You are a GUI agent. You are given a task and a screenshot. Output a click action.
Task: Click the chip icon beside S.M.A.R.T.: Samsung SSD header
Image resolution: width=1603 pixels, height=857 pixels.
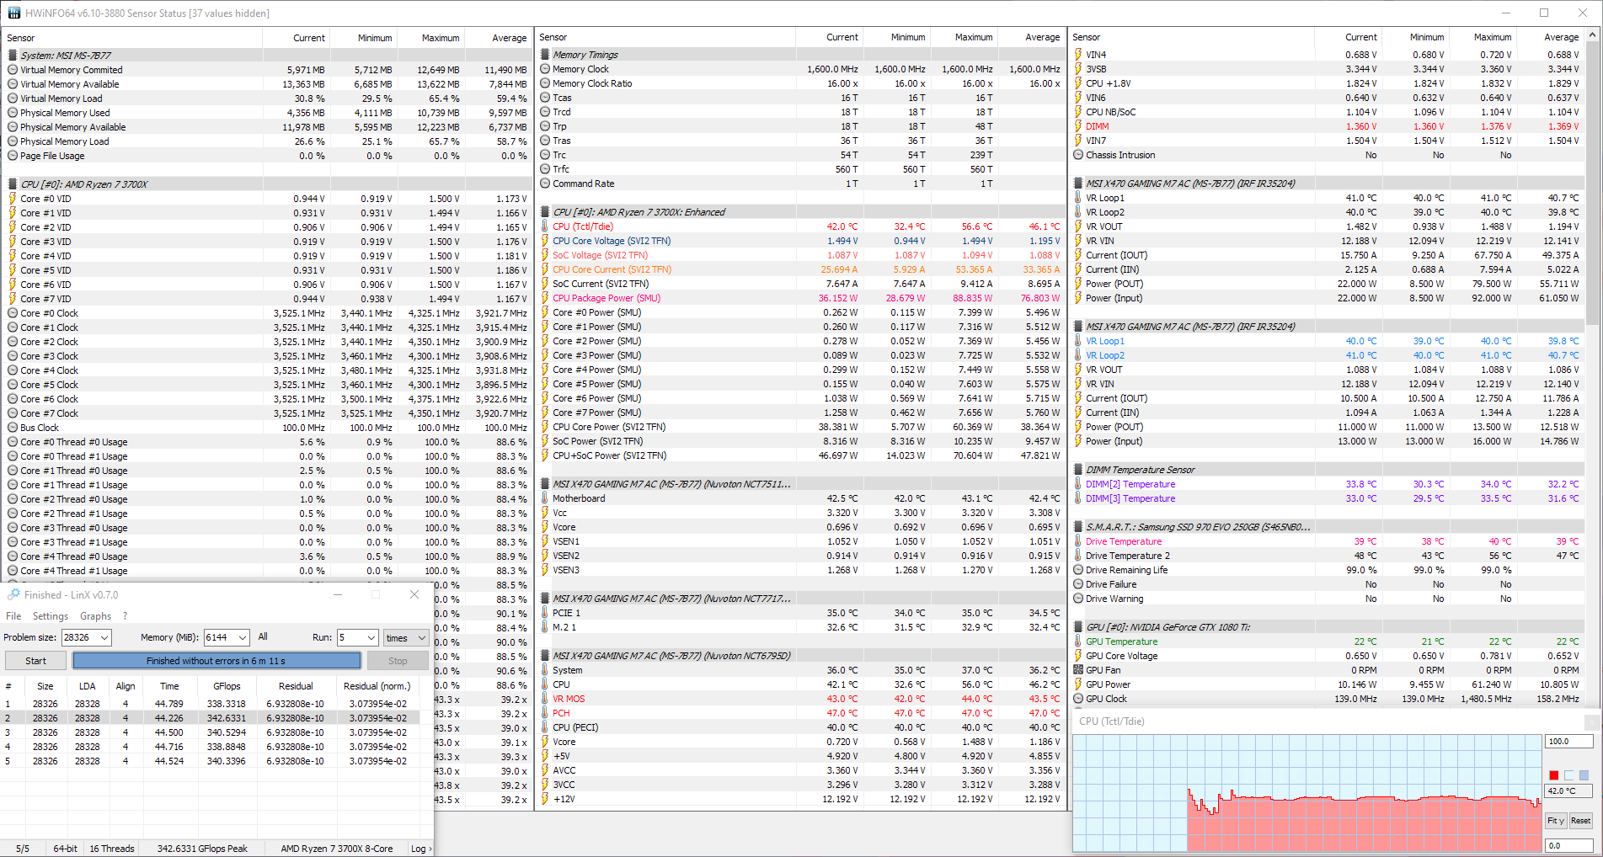(x=1078, y=527)
